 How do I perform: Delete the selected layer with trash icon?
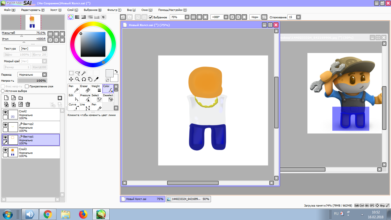[x=28, y=105]
